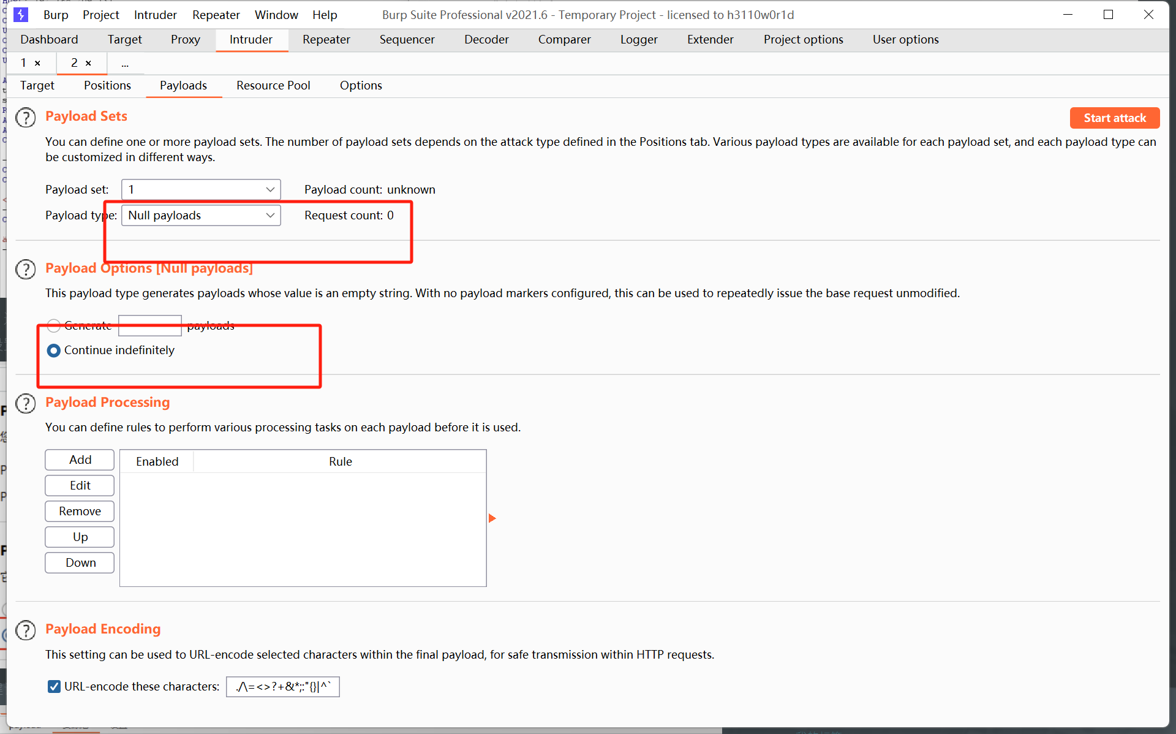The height and width of the screenshot is (734, 1176).
Task: Open the Intruder menu
Action: [x=156, y=15]
